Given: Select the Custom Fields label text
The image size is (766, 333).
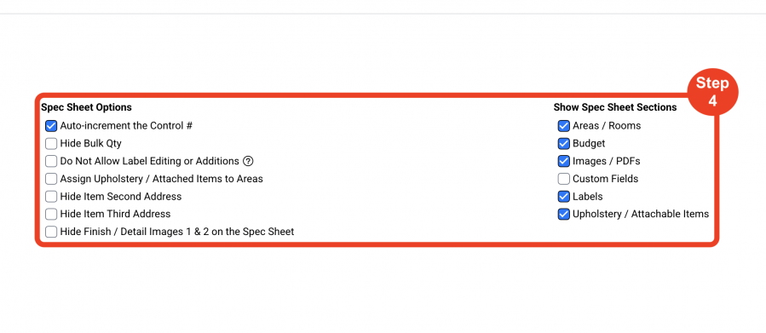Looking at the screenshot, I should pos(605,179).
